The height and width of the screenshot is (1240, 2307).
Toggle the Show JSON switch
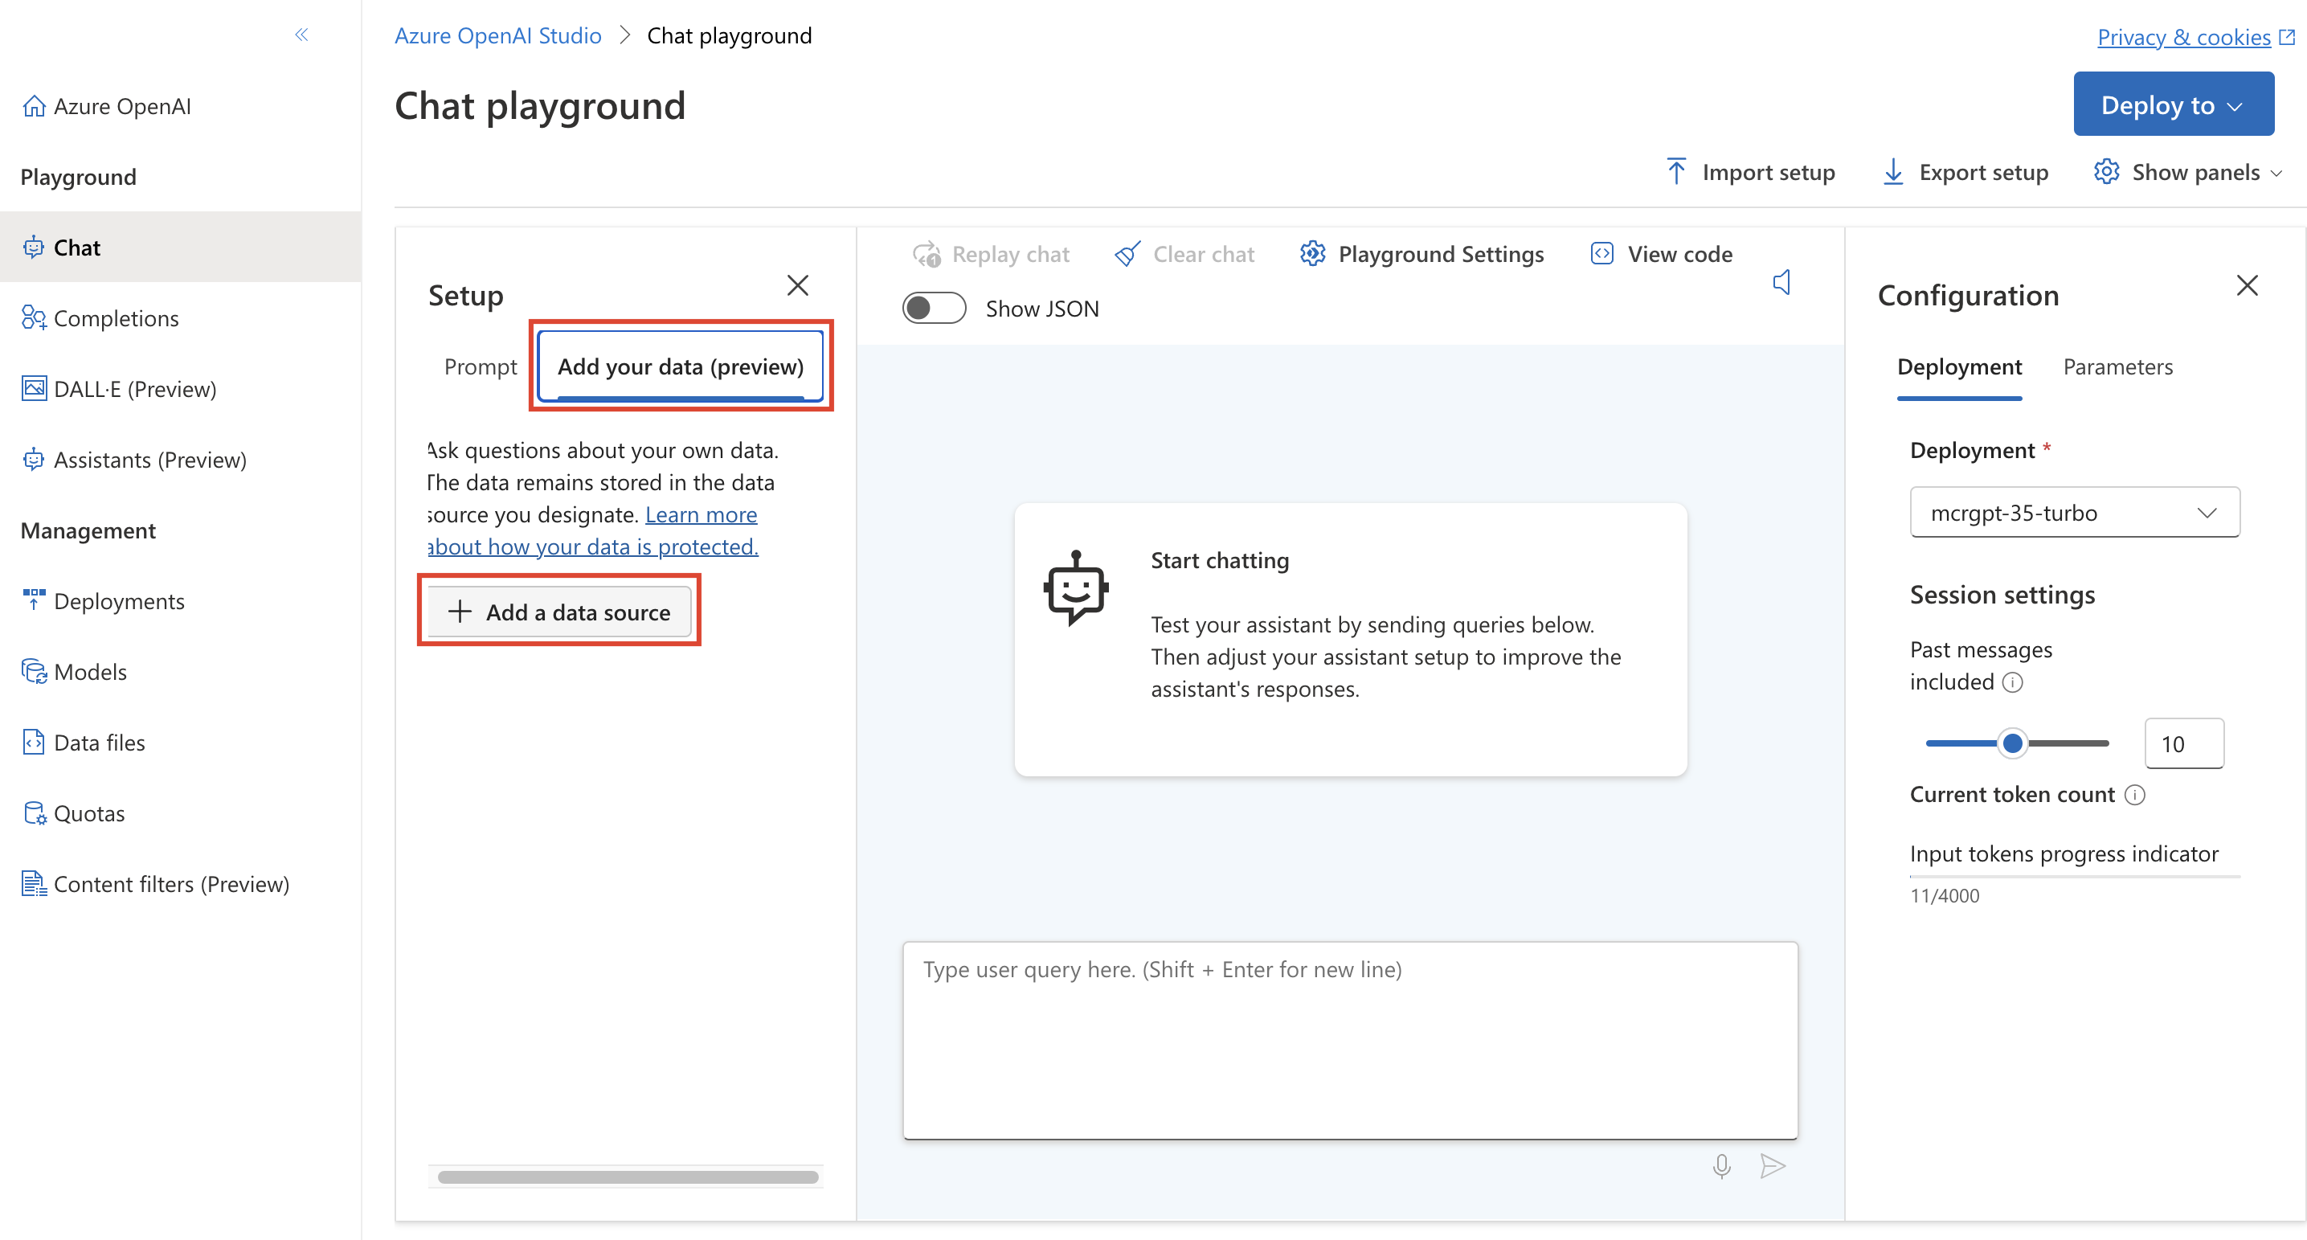tap(933, 309)
